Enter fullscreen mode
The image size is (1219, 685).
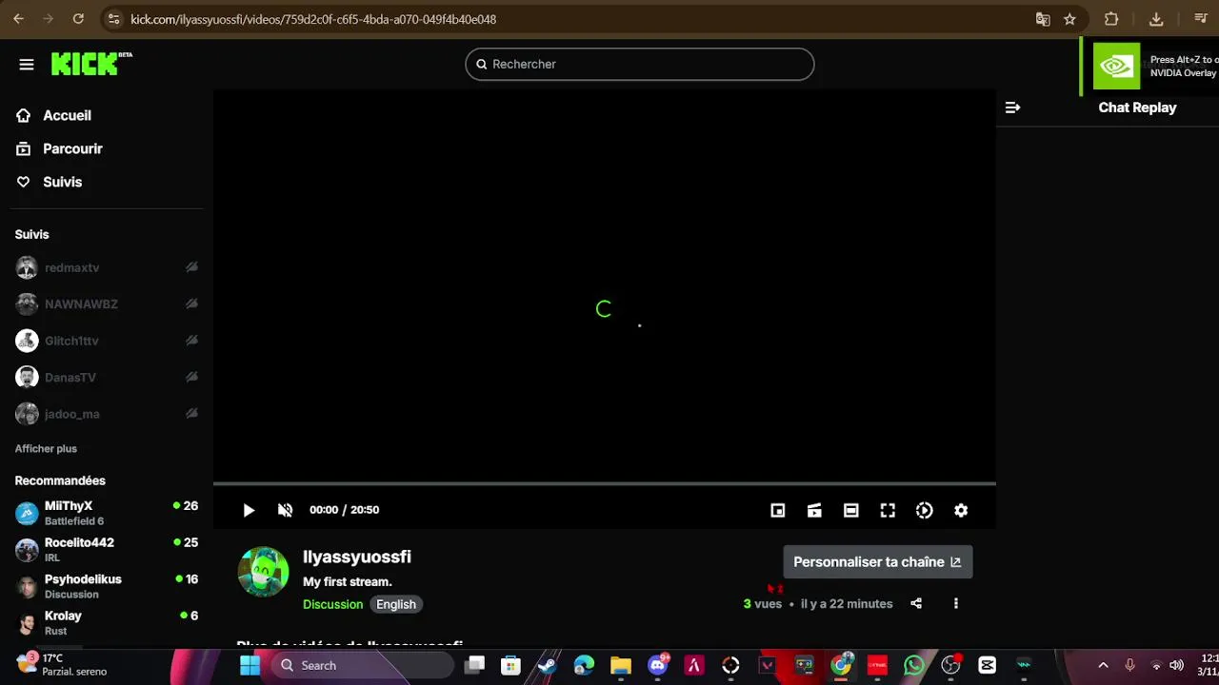(x=888, y=510)
